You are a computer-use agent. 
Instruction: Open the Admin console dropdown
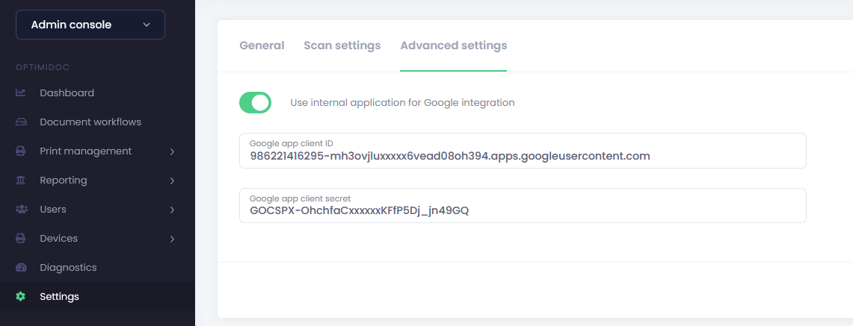click(90, 25)
